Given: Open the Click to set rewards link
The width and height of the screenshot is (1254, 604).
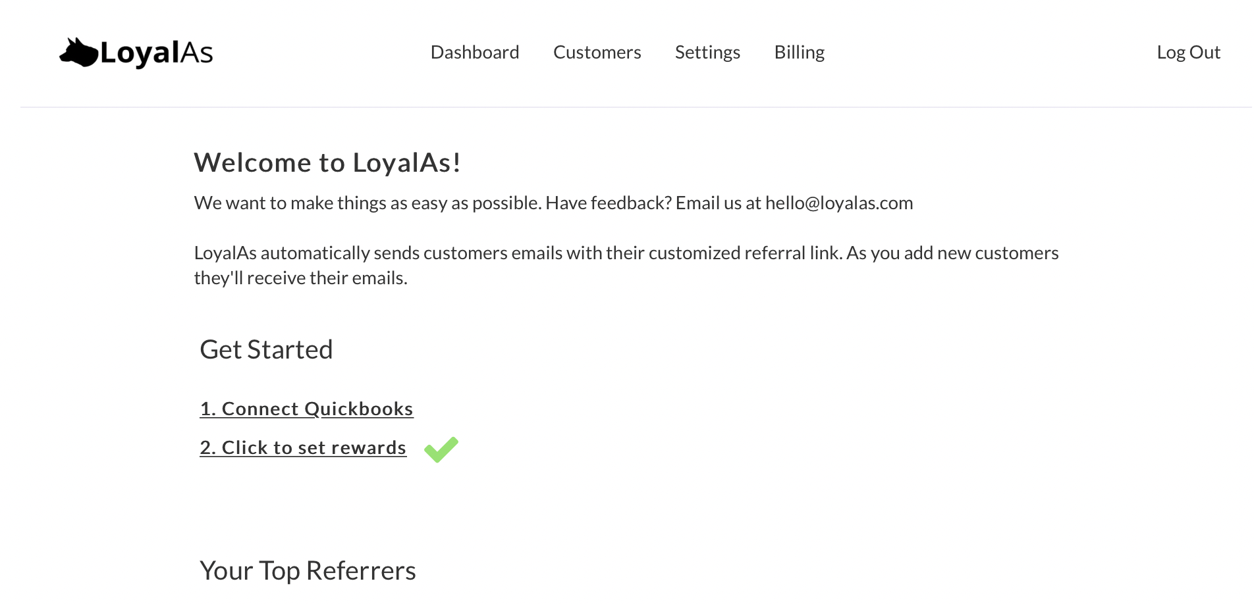Looking at the screenshot, I should (x=303, y=447).
